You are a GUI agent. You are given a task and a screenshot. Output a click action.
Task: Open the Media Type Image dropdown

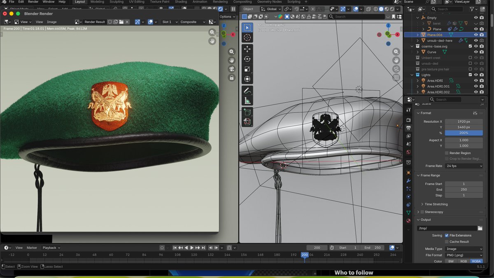click(464, 249)
